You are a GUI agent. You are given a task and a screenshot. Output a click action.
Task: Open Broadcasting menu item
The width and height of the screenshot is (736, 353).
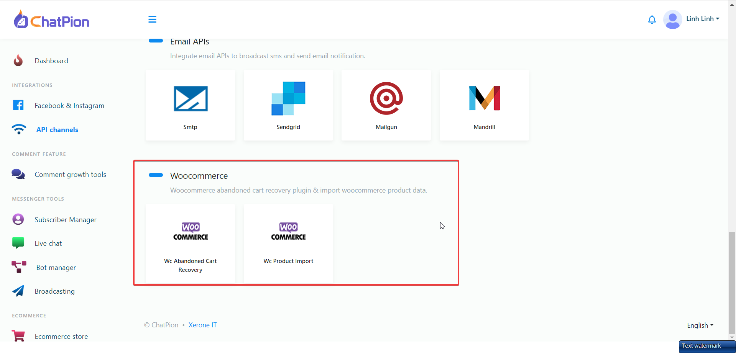point(55,291)
